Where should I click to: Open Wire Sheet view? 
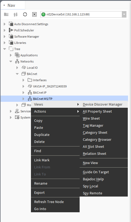[x=104, y=118]
